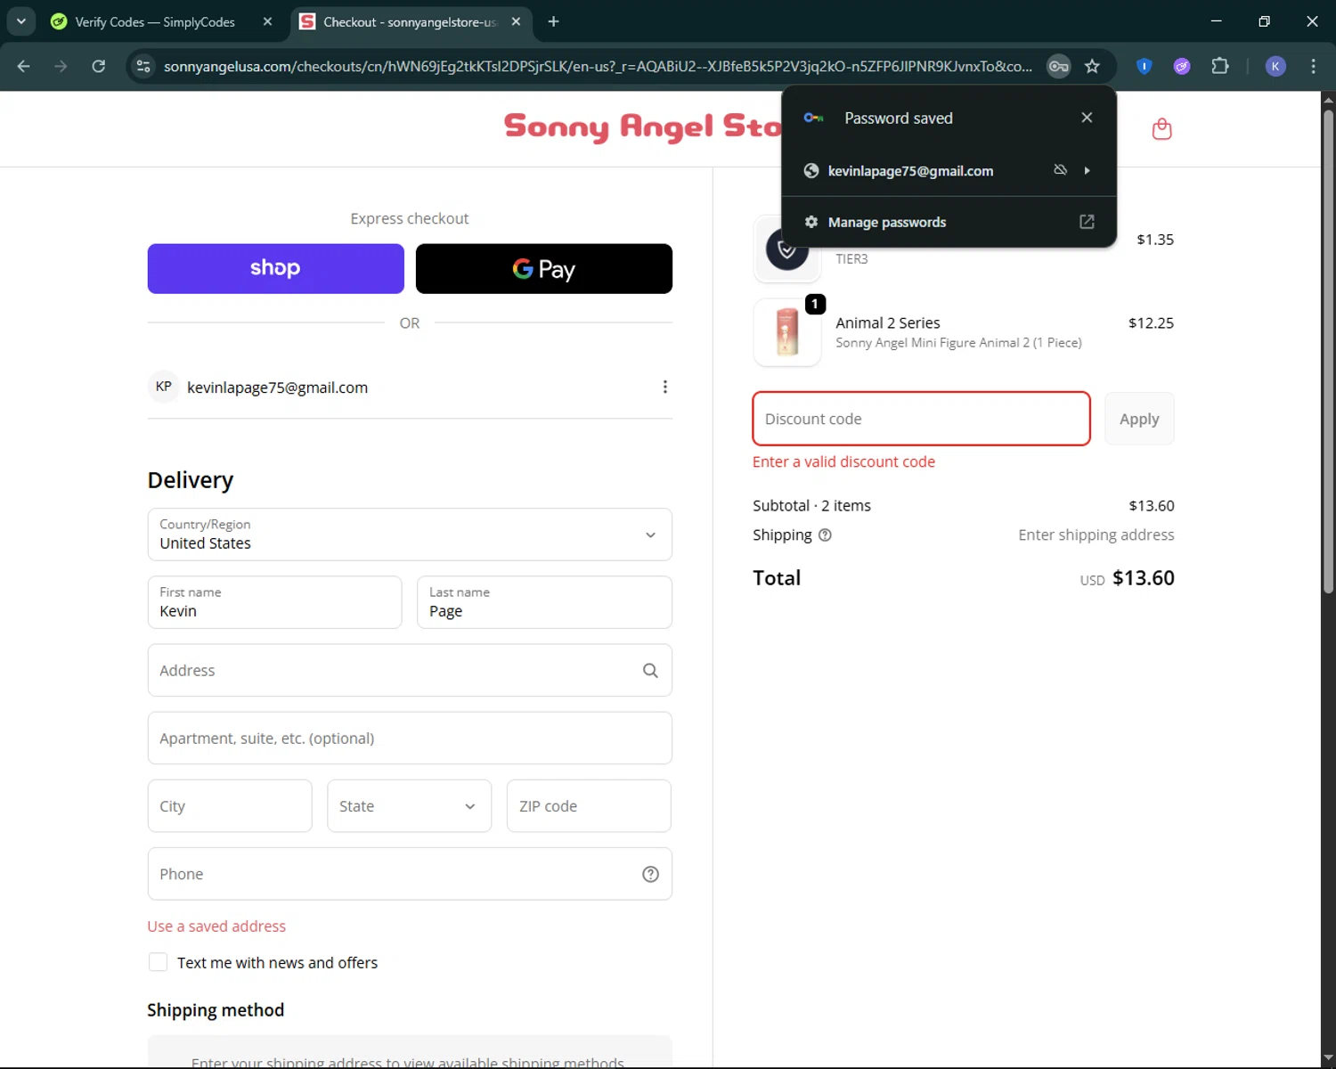Click the Apply discount button
Screen dimensions: 1336x1069
pyautogui.click(x=1139, y=419)
